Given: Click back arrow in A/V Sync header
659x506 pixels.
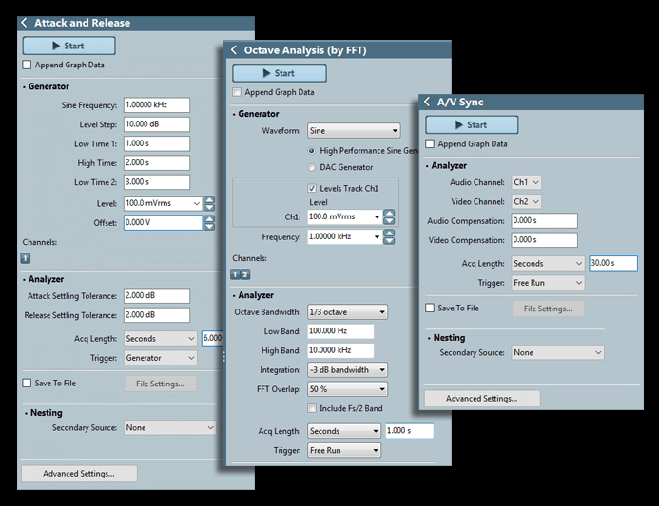Looking at the screenshot, I should (427, 102).
